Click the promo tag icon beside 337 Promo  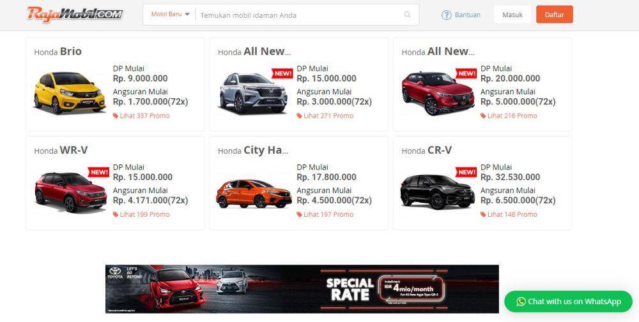pos(116,116)
